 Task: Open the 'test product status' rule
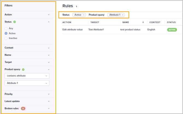click(130, 30)
